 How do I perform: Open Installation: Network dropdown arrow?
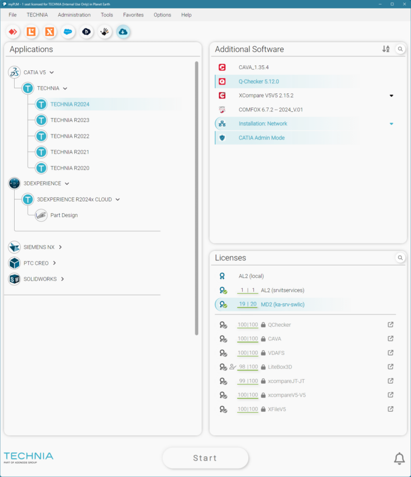pyautogui.click(x=391, y=124)
